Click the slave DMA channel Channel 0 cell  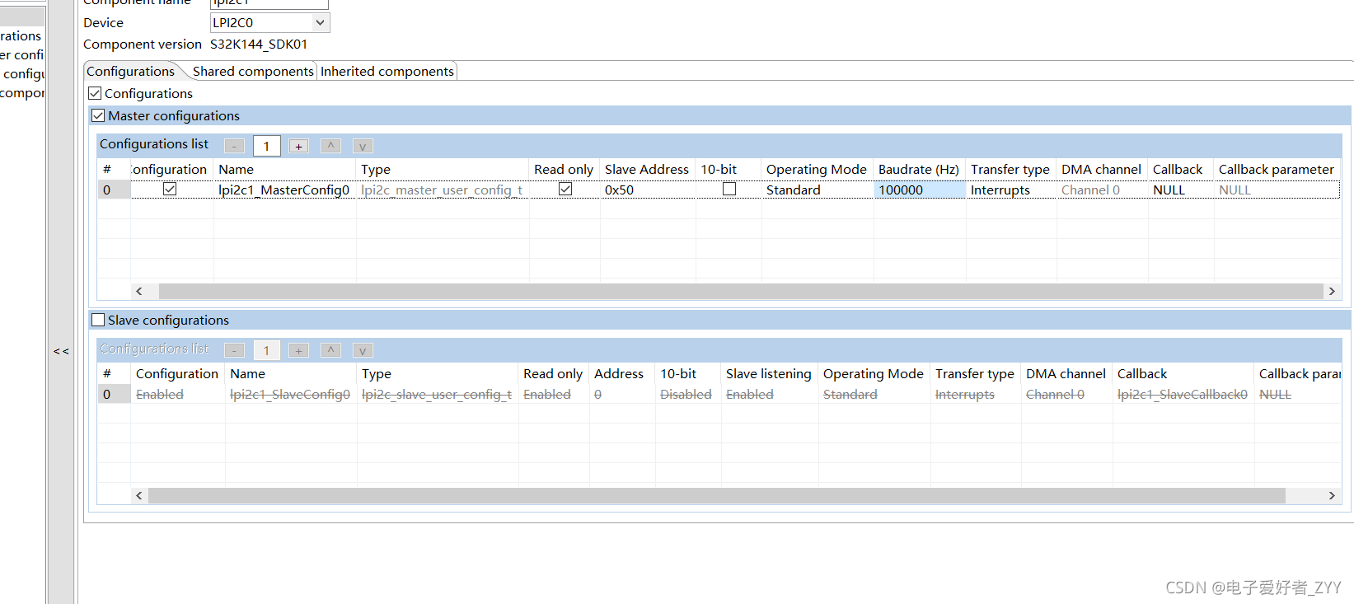point(1066,394)
